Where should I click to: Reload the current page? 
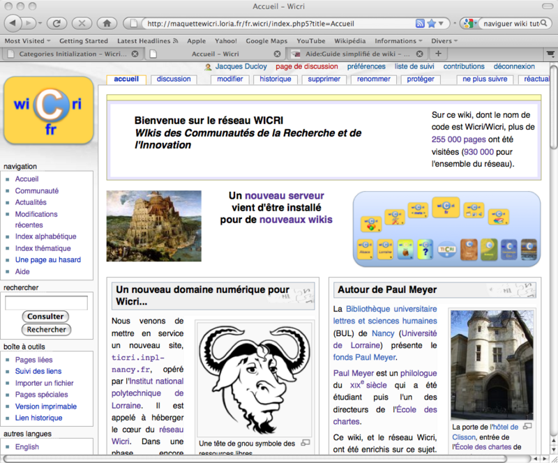(x=56, y=24)
